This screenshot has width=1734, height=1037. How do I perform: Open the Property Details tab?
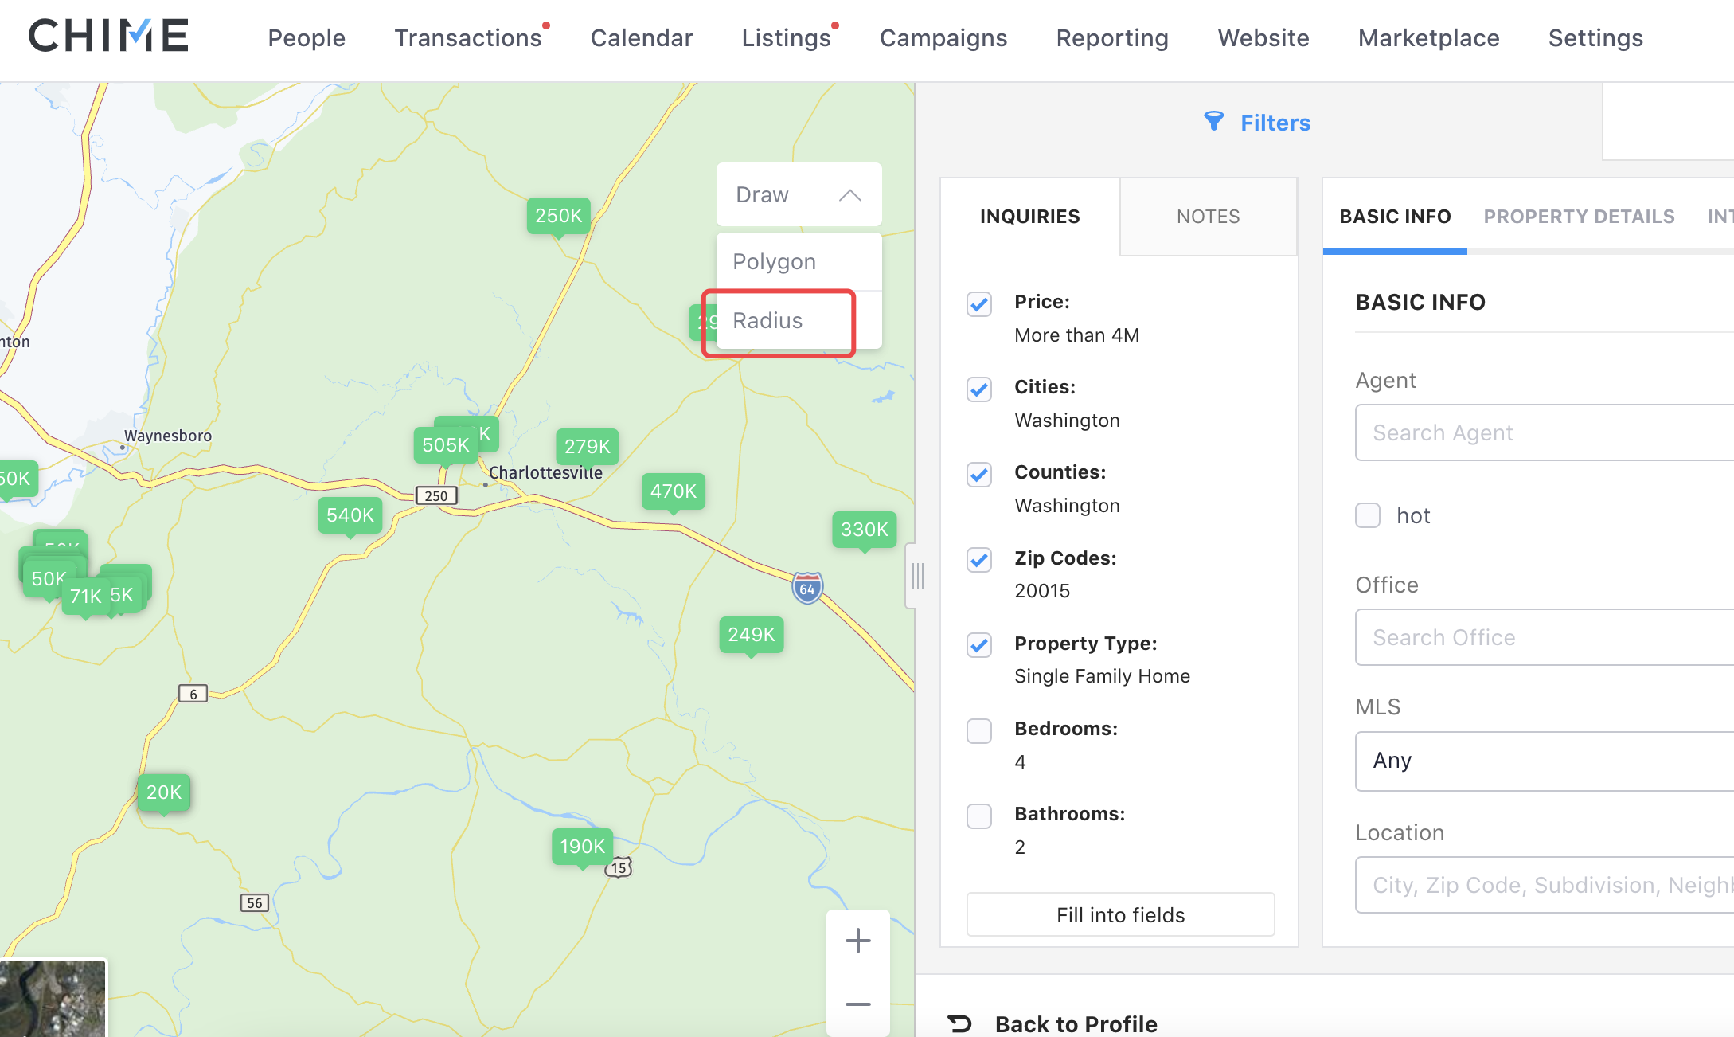tap(1579, 217)
